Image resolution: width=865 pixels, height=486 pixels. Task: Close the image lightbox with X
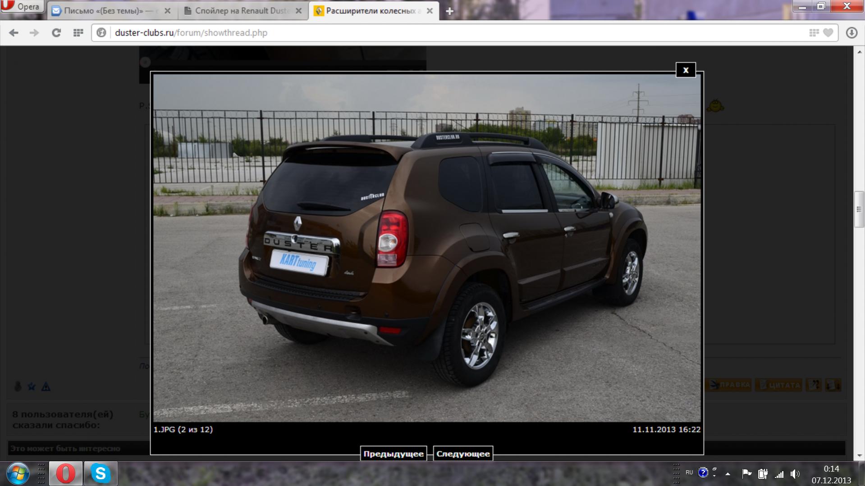(x=685, y=70)
